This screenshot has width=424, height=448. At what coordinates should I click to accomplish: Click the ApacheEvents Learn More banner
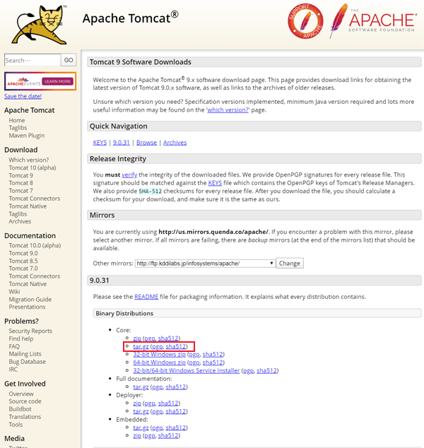40,81
